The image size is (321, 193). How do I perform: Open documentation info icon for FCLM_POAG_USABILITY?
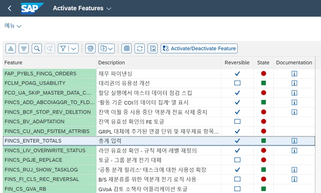click(294, 83)
